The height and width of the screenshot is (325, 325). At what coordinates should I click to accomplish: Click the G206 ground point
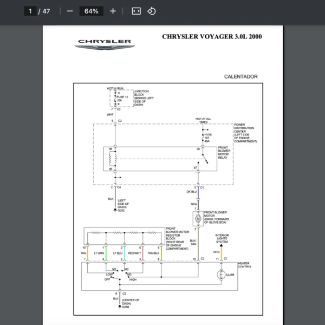click(x=126, y=307)
